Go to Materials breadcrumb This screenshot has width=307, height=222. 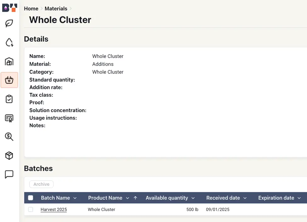(56, 9)
